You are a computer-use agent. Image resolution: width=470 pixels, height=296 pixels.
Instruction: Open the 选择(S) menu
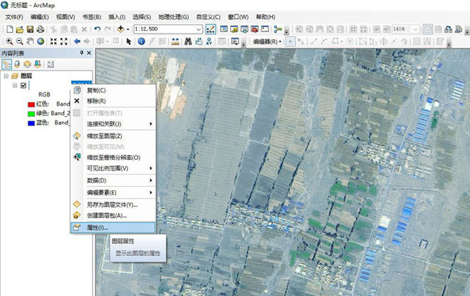click(x=142, y=17)
